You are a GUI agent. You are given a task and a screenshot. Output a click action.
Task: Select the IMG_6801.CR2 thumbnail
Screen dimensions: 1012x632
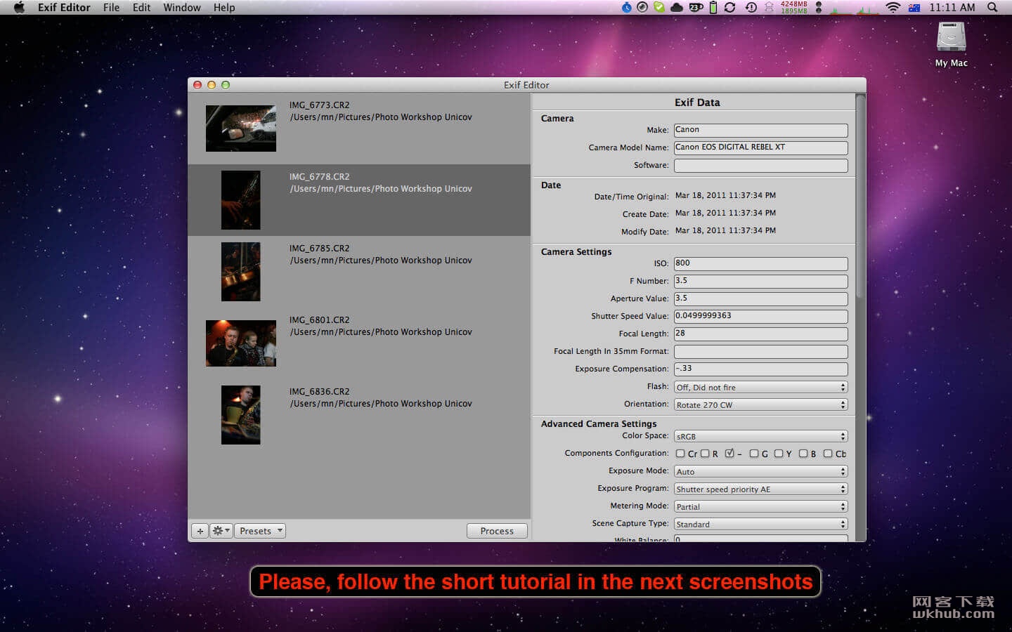pyautogui.click(x=241, y=343)
